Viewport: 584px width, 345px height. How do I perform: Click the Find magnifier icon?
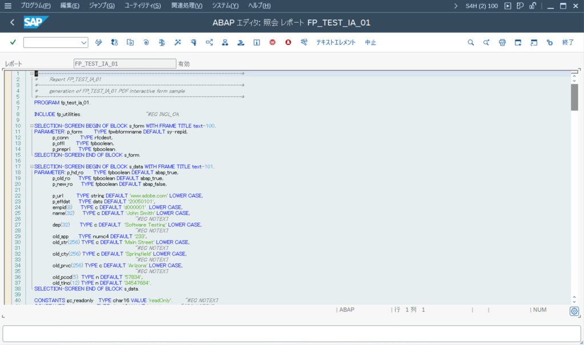pos(471,42)
